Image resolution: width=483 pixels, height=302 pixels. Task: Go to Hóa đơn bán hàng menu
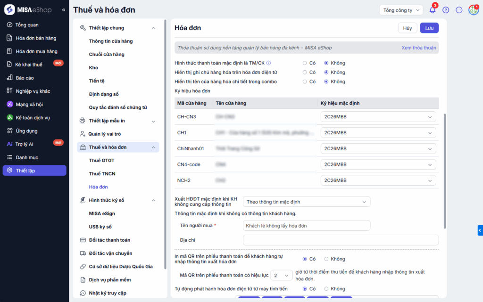click(x=36, y=38)
